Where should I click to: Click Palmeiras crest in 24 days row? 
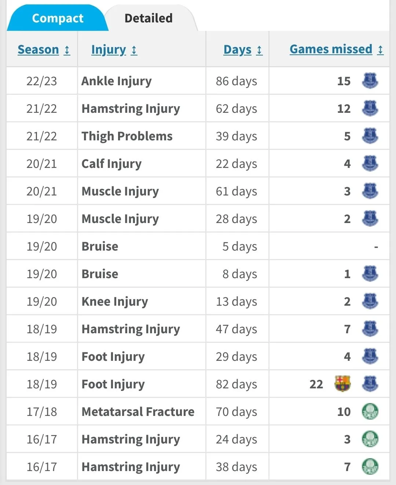(370, 439)
